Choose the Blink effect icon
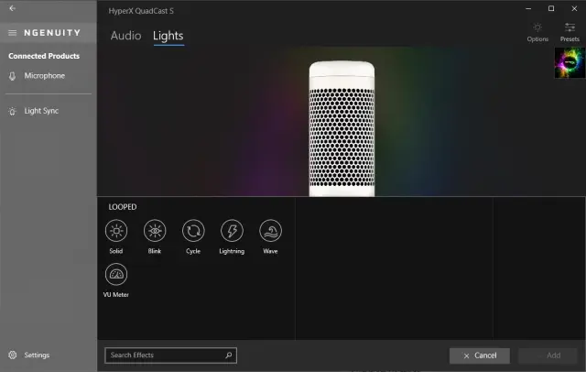 (x=155, y=231)
